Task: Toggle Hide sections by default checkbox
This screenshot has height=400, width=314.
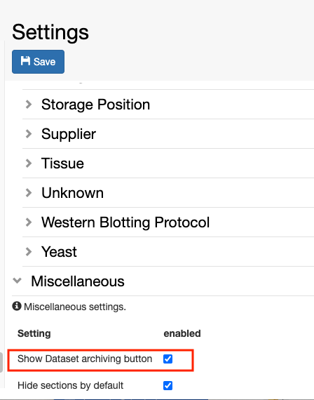Action: (x=168, y=385)
